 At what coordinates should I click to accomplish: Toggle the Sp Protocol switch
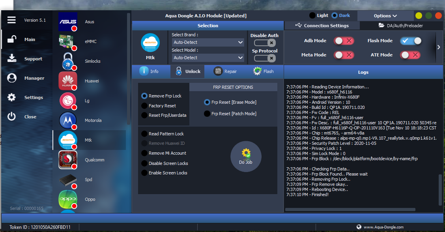point(265,58)
